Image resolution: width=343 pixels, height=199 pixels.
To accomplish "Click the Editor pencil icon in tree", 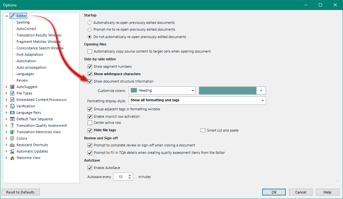I will [13, 16].
